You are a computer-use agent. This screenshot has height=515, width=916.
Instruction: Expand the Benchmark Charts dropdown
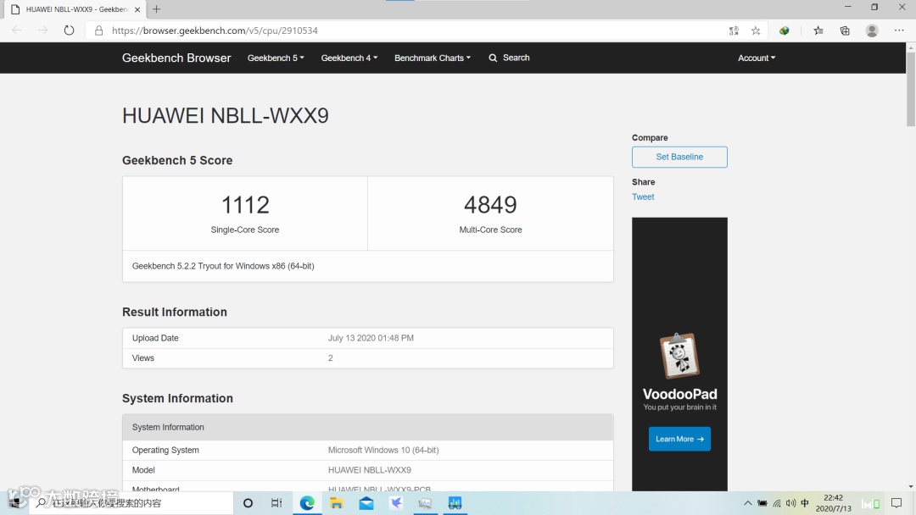click(x=433, y=58)
